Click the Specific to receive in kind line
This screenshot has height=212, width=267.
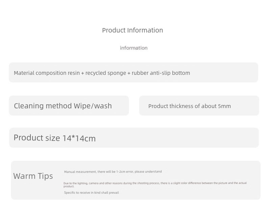pyautogui.click(x=92, y=193)
